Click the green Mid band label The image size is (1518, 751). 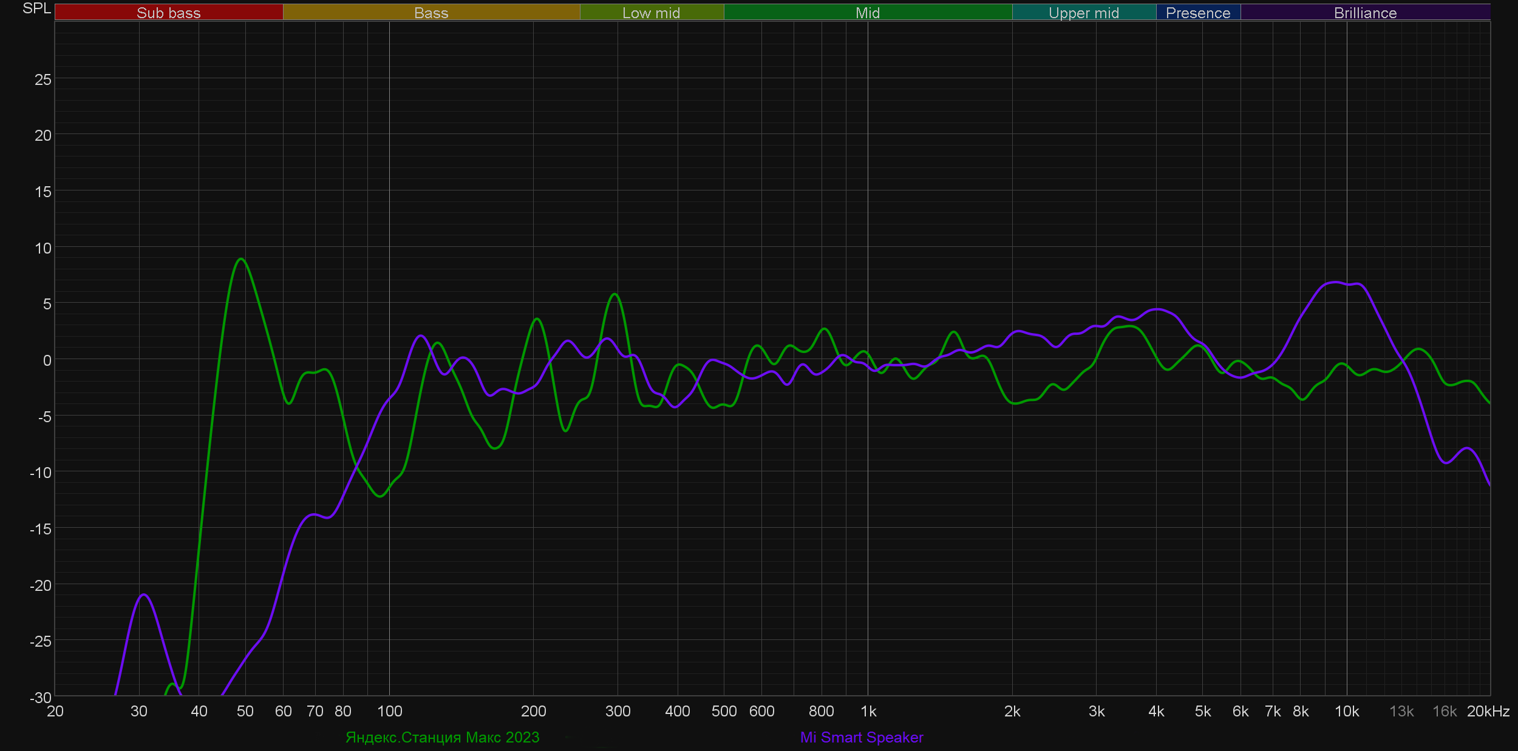(867, 13)
